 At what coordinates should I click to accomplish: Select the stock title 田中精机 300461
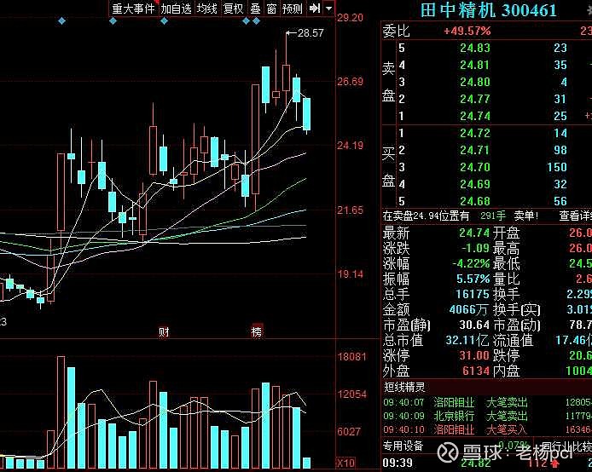tap(488, 10)
